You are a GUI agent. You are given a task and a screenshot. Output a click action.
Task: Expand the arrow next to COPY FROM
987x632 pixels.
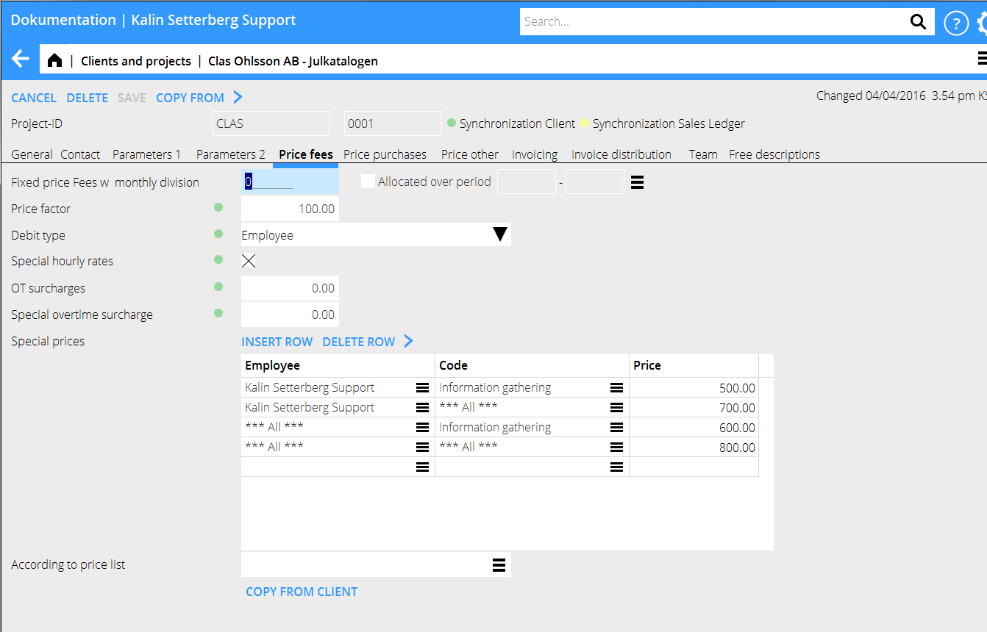click(238, 97)
